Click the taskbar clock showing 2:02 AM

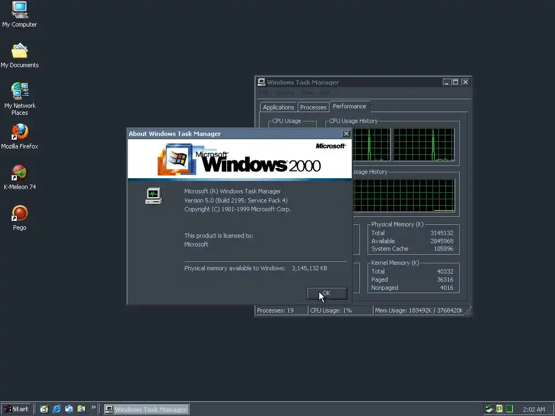pos(534,409)
